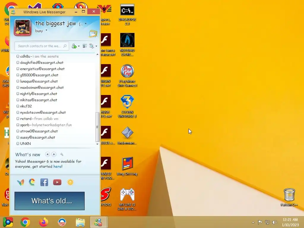Image resolution: width=304 pixels, height=228 pixels.
Task: Expand the add contact dropdown arrow
Action: [x=79, y=46]
